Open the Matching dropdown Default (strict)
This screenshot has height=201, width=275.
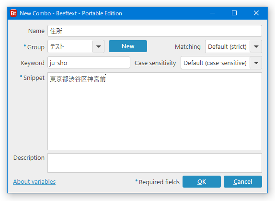click(233, 46)
